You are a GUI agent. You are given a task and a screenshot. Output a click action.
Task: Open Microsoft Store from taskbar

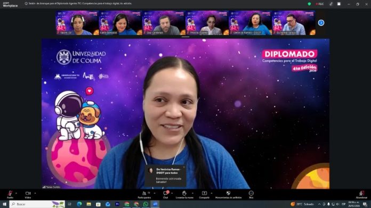click(98, 204)
